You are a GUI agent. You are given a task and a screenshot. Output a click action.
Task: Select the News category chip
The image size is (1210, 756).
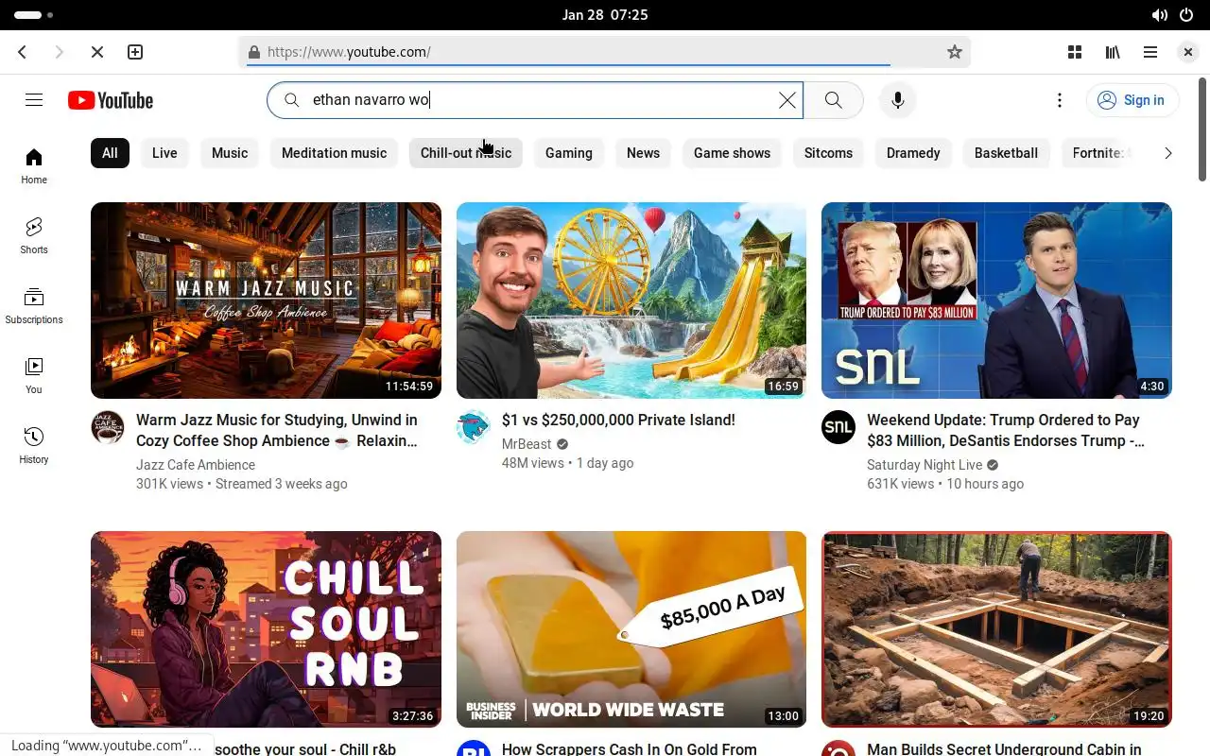click(x=643, y=153)
